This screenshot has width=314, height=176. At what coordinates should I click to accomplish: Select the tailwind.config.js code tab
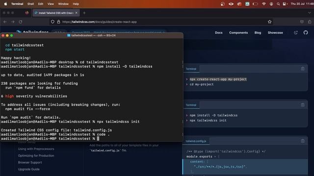pos(196,141)
